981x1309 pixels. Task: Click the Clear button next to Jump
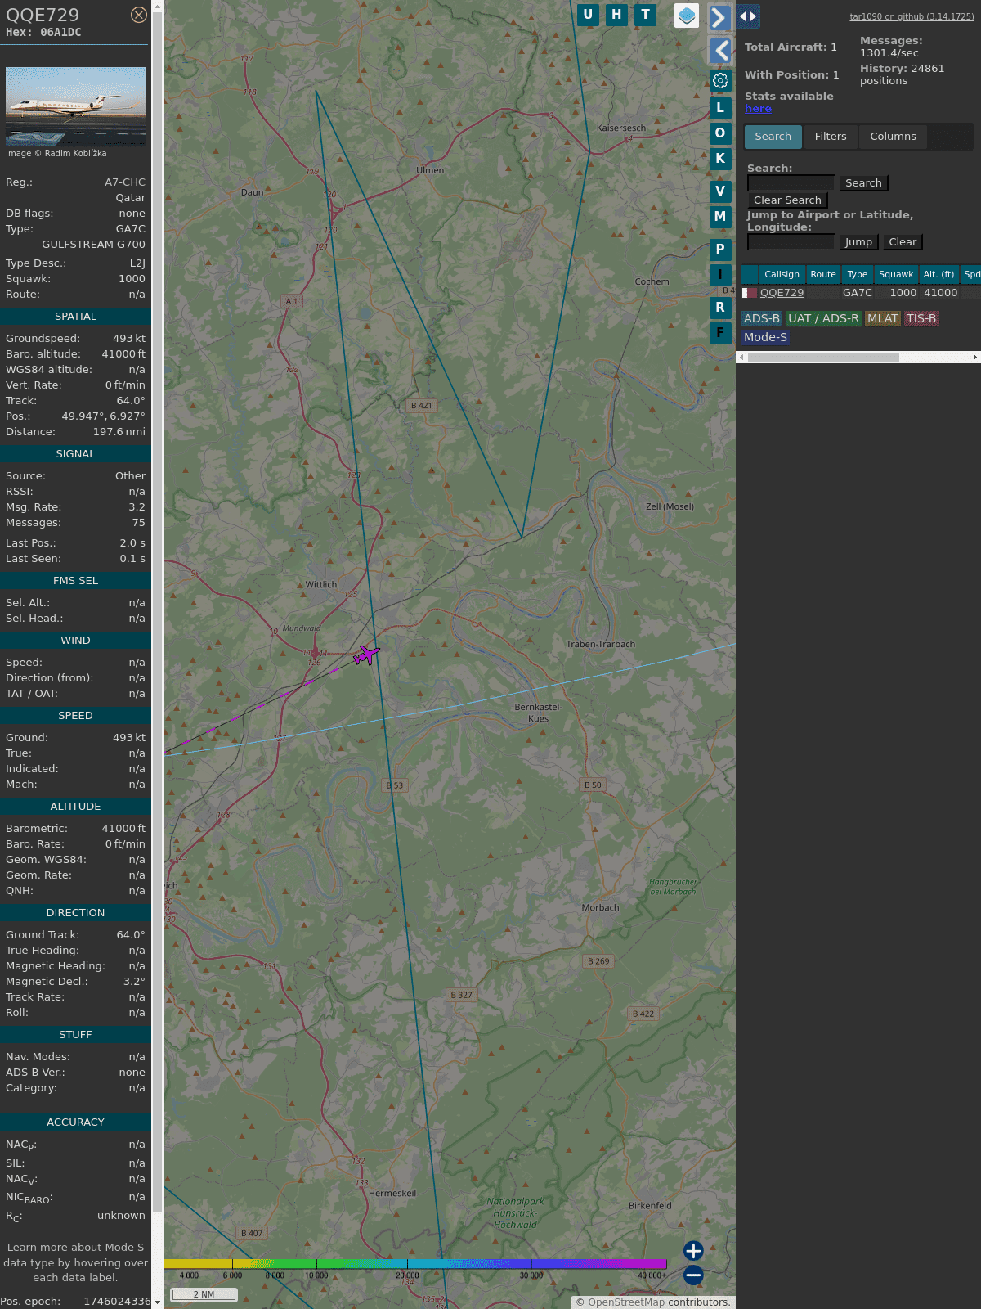point(903,242)
